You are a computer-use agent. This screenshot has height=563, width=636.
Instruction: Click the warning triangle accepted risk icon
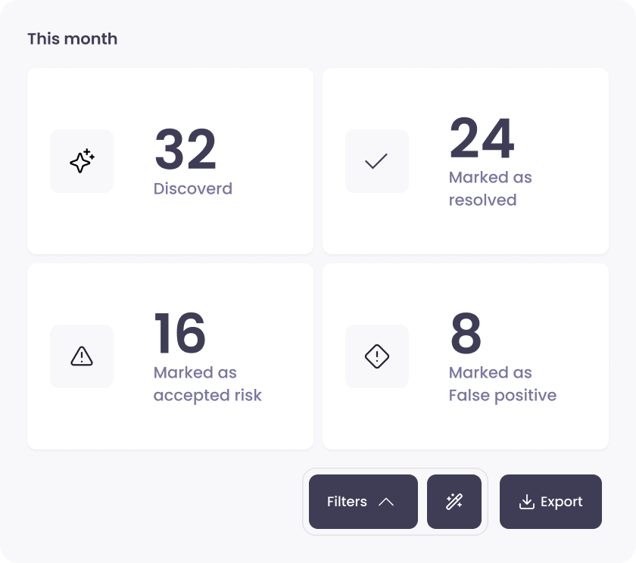click(x=82, y=356)
